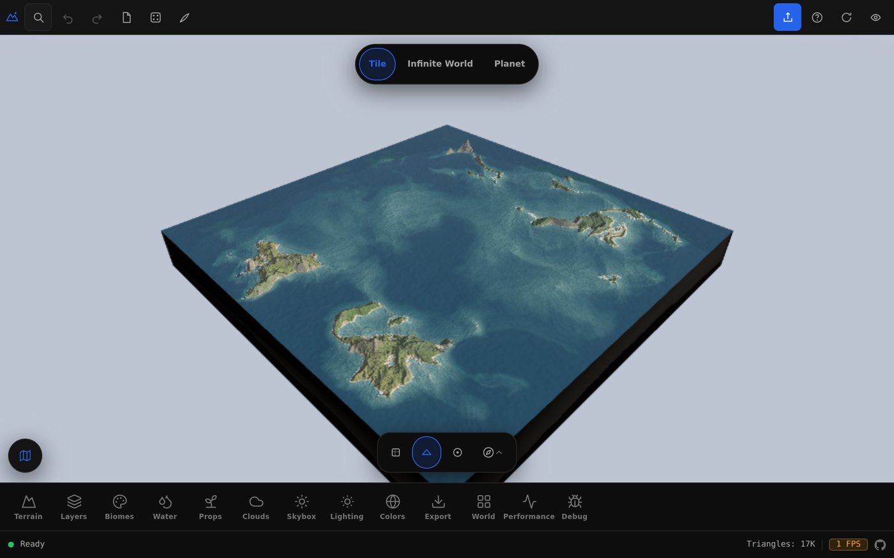Toggle the eye visibility icon
The image size is (894, 558).
(x=875, y=18)
